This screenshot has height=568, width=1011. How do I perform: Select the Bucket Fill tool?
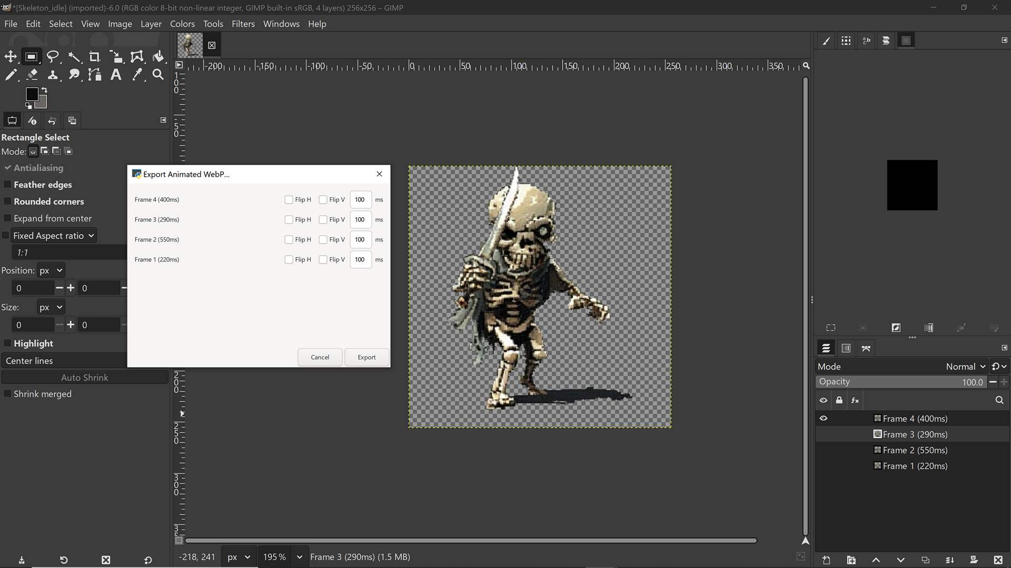[x=158, y=57]
